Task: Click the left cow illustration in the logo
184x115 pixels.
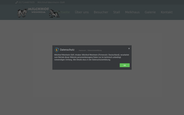Action: coord(22,13)
